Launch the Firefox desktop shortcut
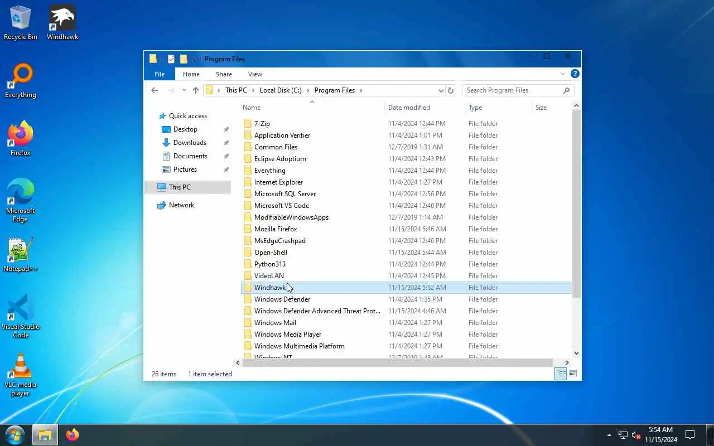Image resolution: width=714 pixels, height=446 pixels. click(21, 139)
